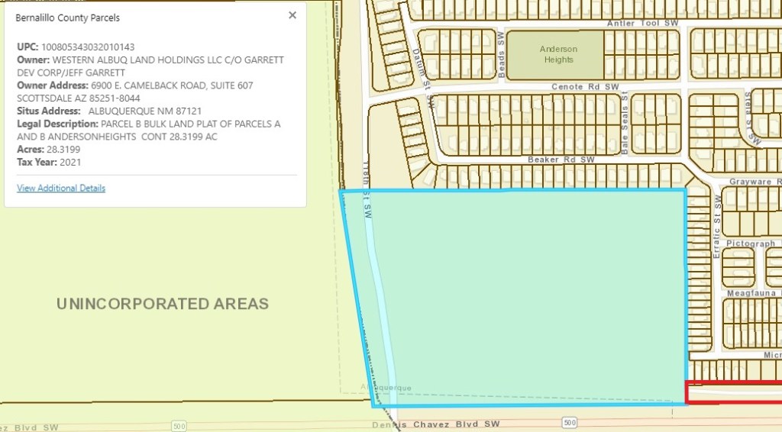Click the Unincorporated Areas map label
The image size is (782, 432).
163,304
